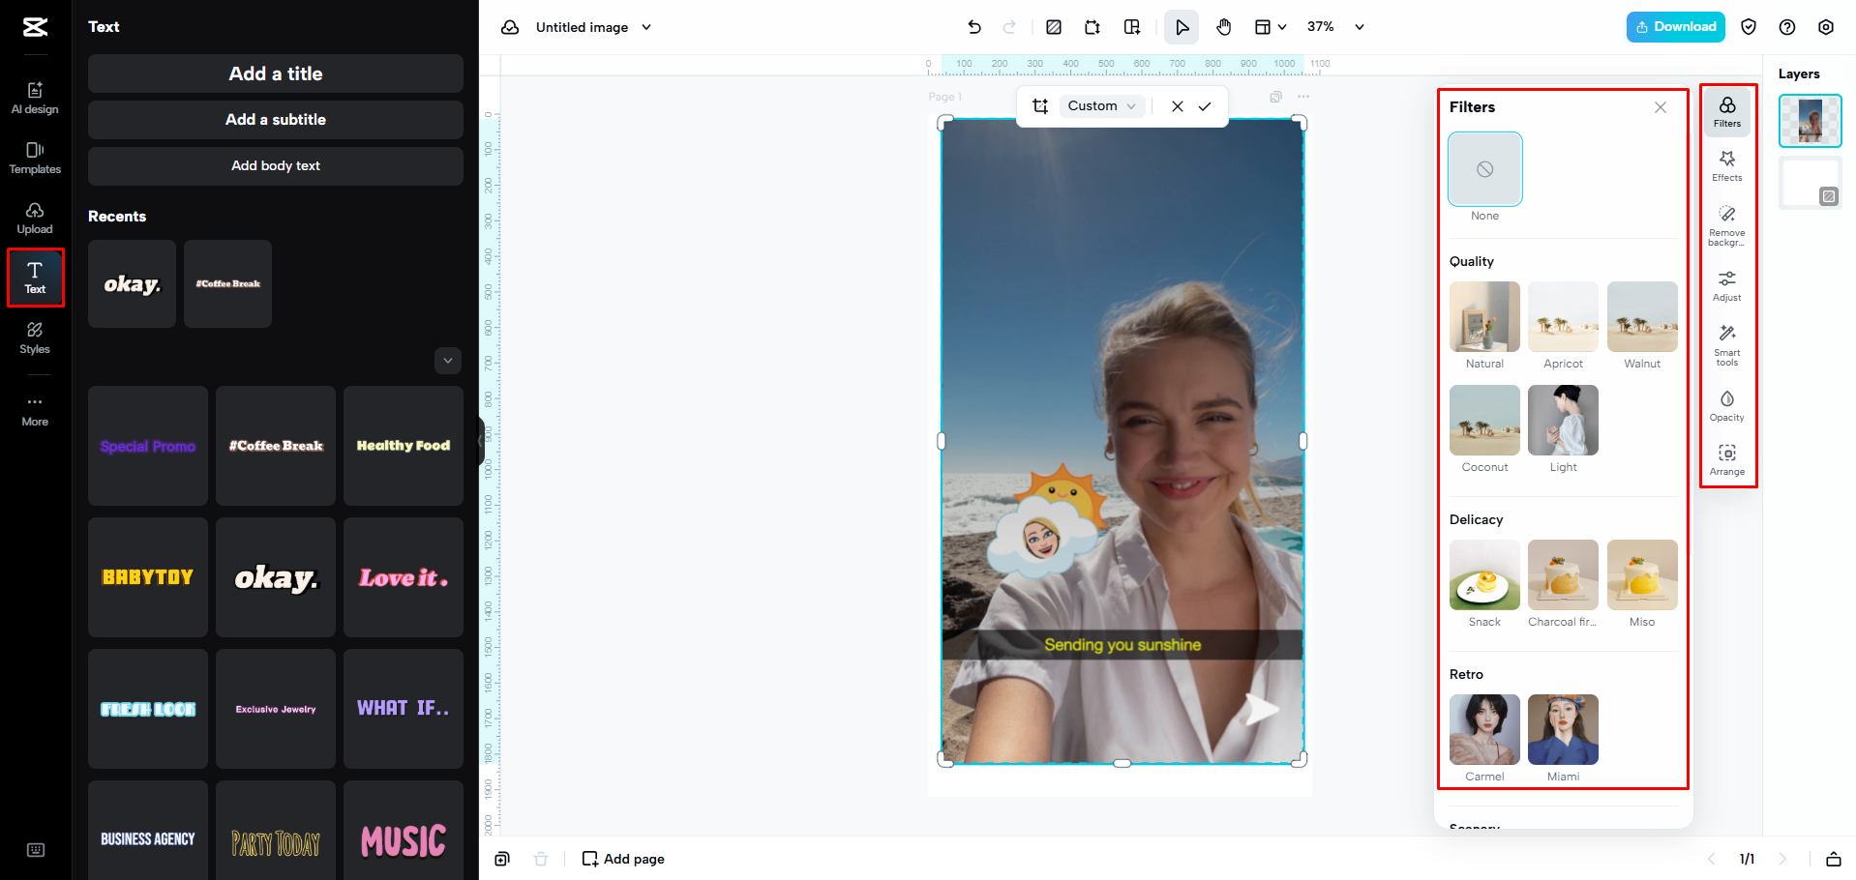Open the Opacity control

pyautogui.click(x=1726, y=406)
